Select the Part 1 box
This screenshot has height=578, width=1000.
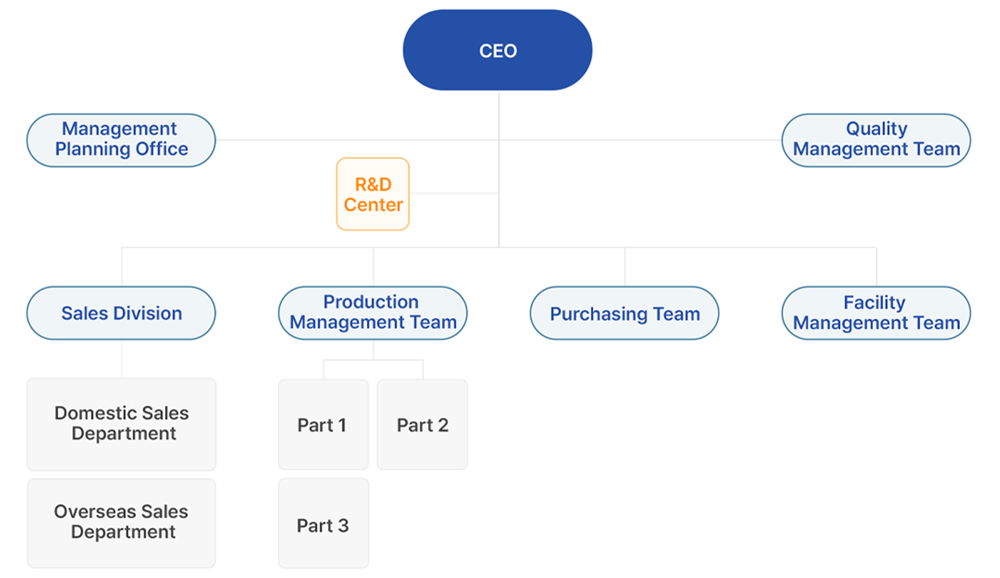coord(324,425)
